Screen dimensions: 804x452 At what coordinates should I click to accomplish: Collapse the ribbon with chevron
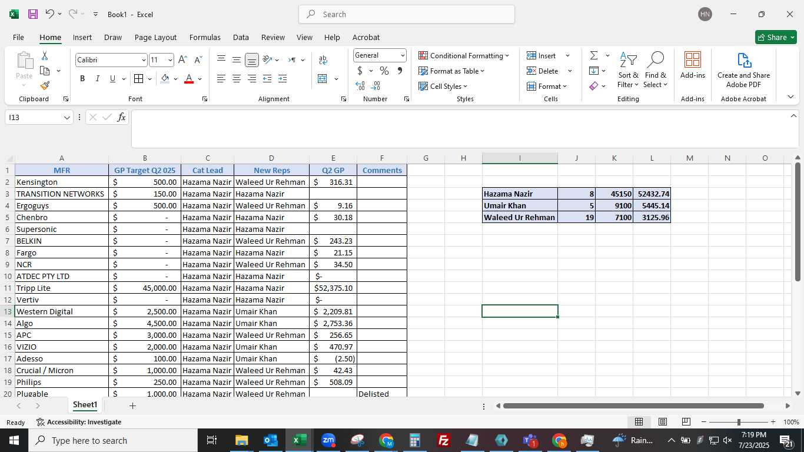coord(790,97)
